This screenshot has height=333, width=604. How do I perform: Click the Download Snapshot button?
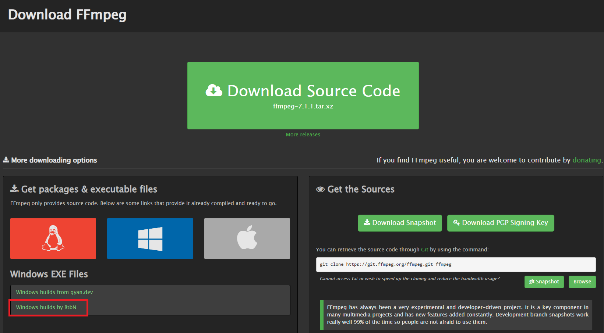coord(400,223)
